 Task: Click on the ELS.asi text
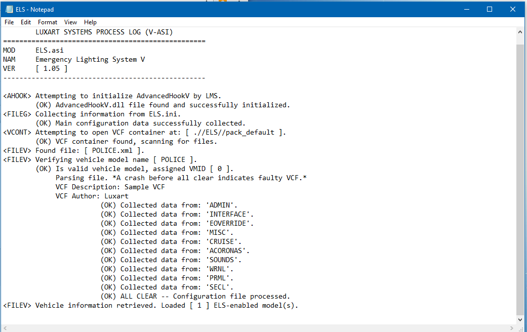[x=50, y=51]
